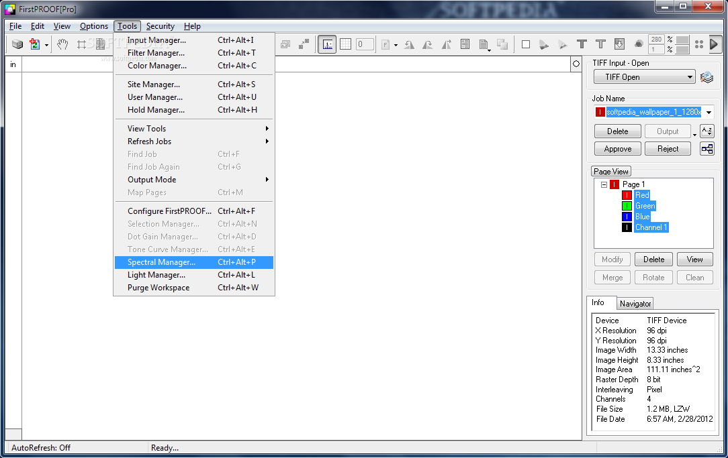728x458 pixels.
Task: Click the gray swatch beside the 280 field
Action: point(682,40)
